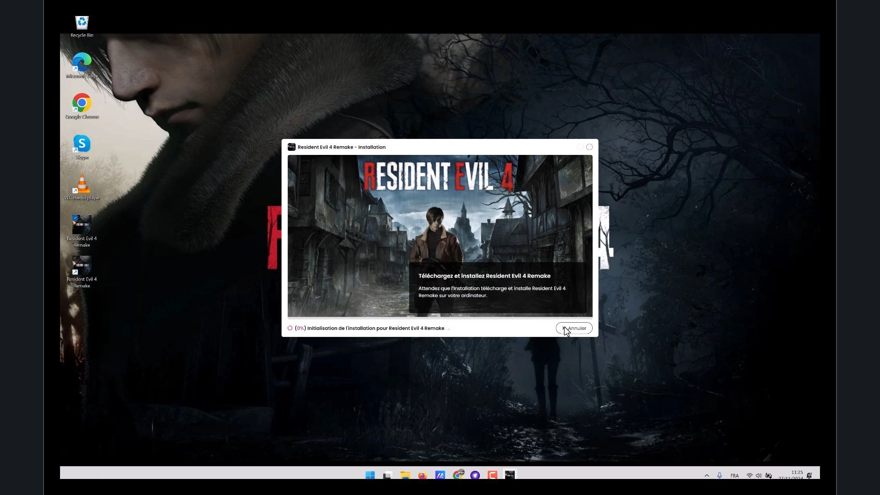Click the 'Téléchargez et installez Resident Evil 4 Remake' heading
This screenshot has height=495, width=880.
tap(484, 276)
